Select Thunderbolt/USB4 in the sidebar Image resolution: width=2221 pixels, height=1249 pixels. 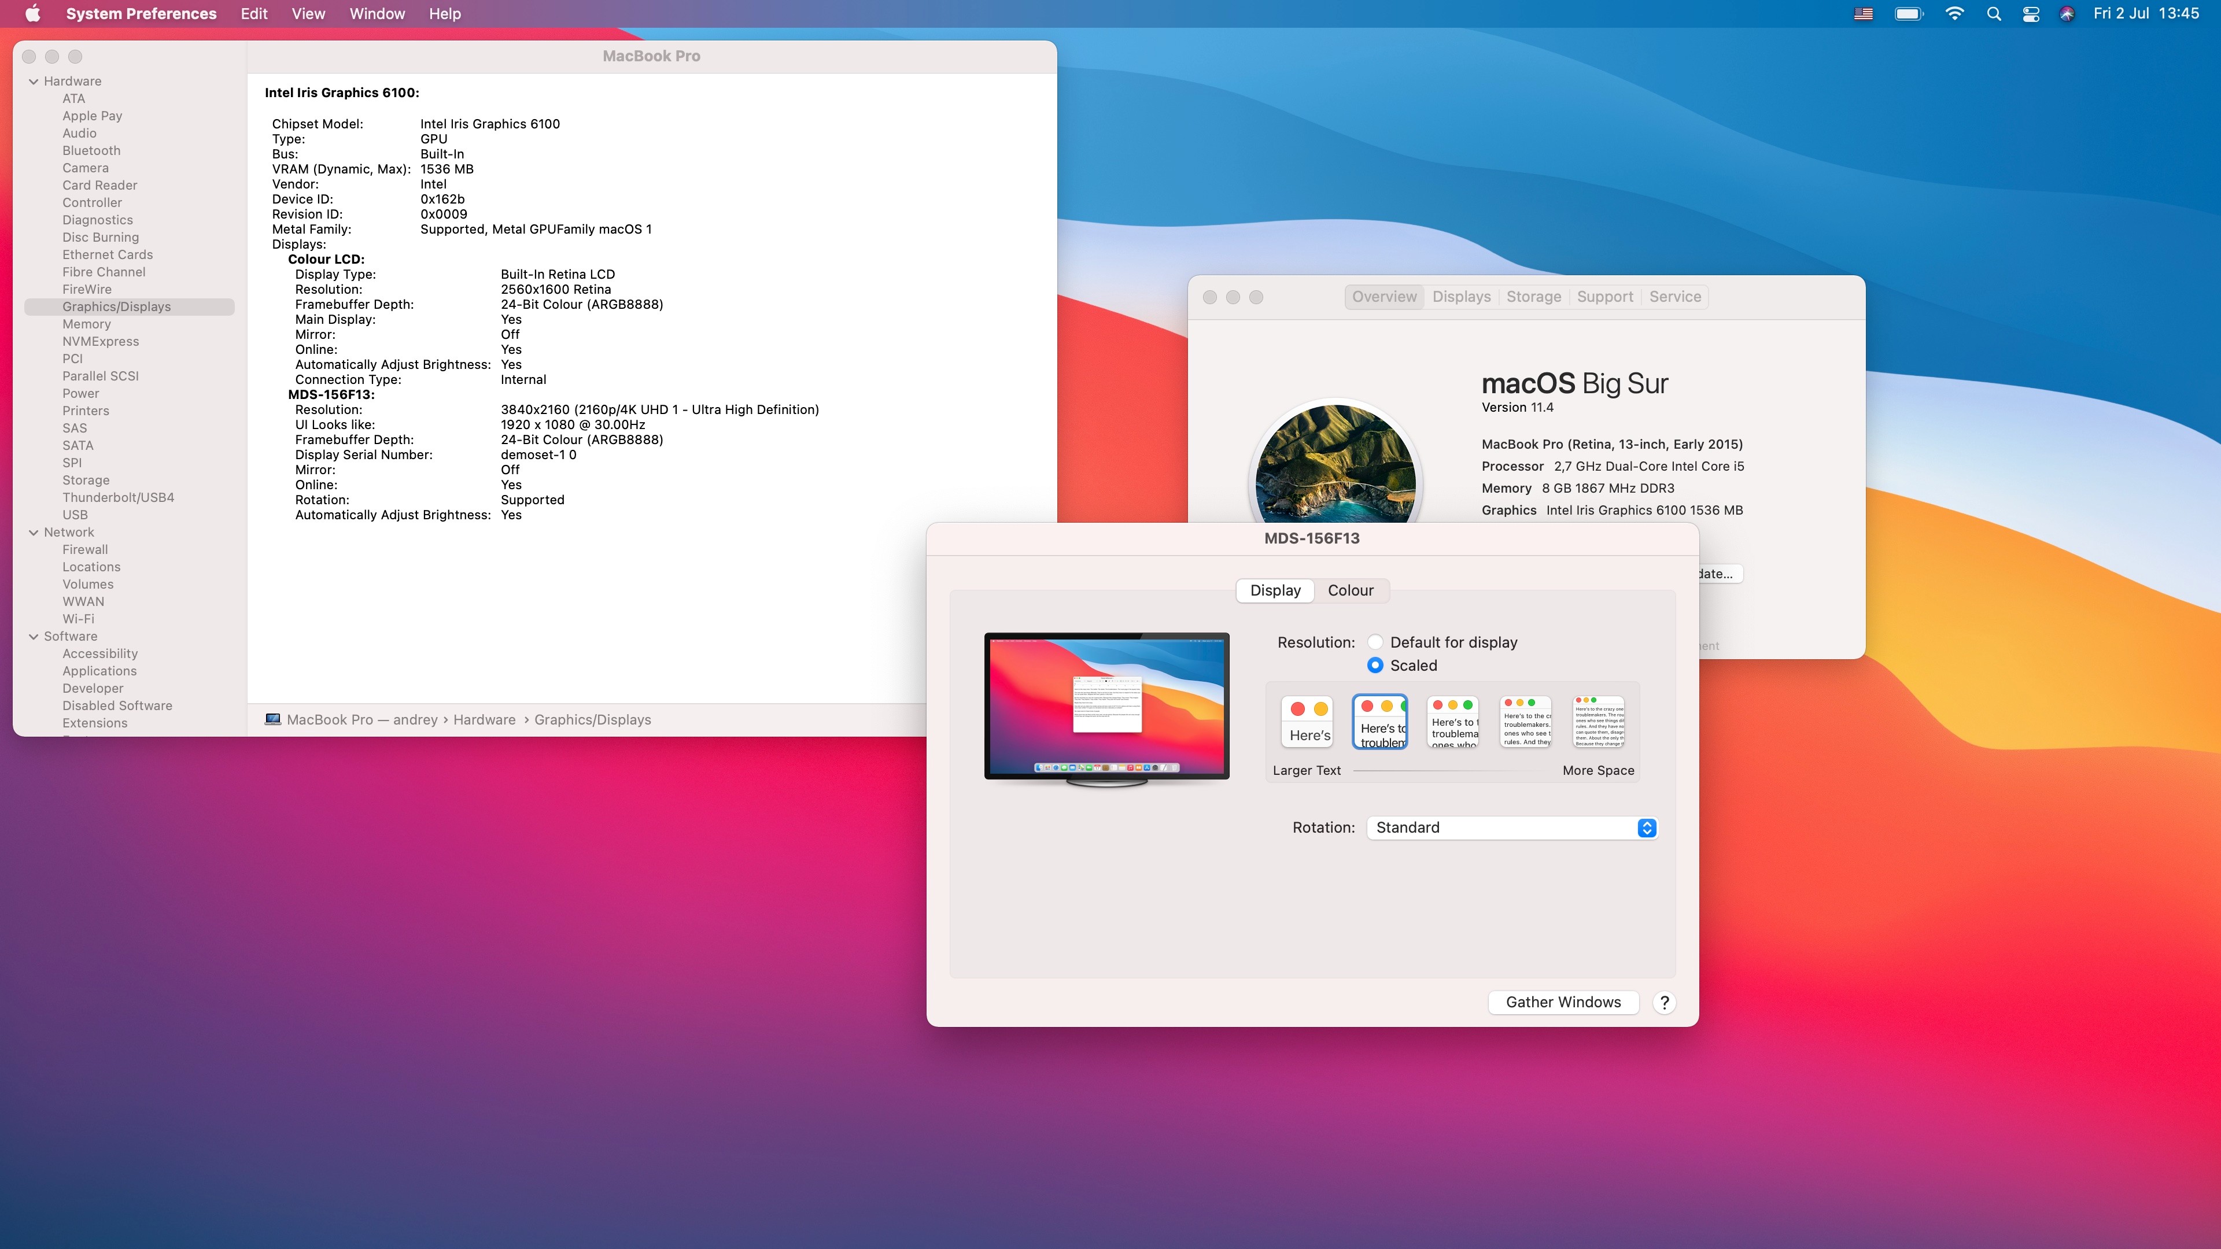point(118,497)
